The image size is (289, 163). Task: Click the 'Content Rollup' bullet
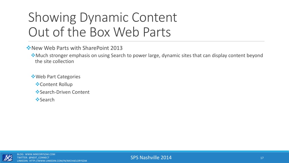click(56, 84)
